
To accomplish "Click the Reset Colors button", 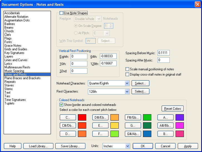I will (x=173, y=108).
